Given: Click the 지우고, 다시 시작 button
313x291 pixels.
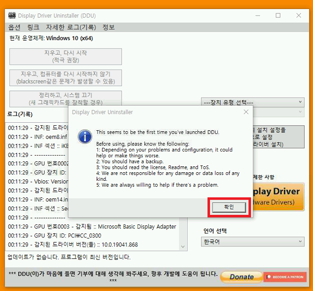Looking at the screenshot, I should (65, 57).
